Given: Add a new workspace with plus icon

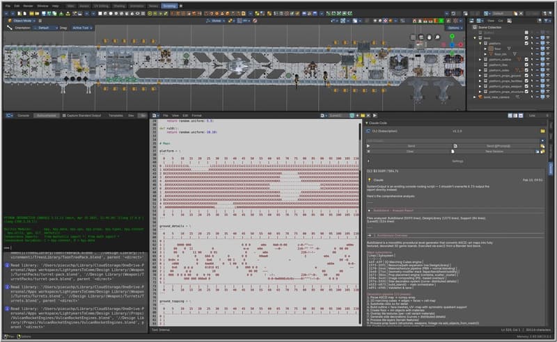Looking at the screenshot, I should [181, 6].
